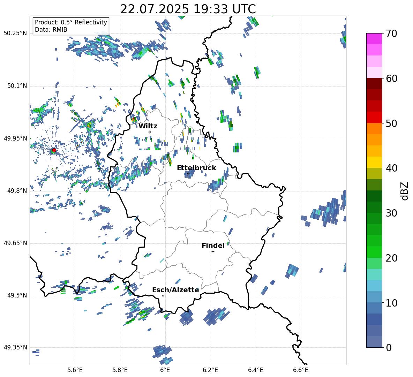413x377 pixels.
Task: Click the 'Esch/Alzette' city label
Action: [x=175, y=290]
